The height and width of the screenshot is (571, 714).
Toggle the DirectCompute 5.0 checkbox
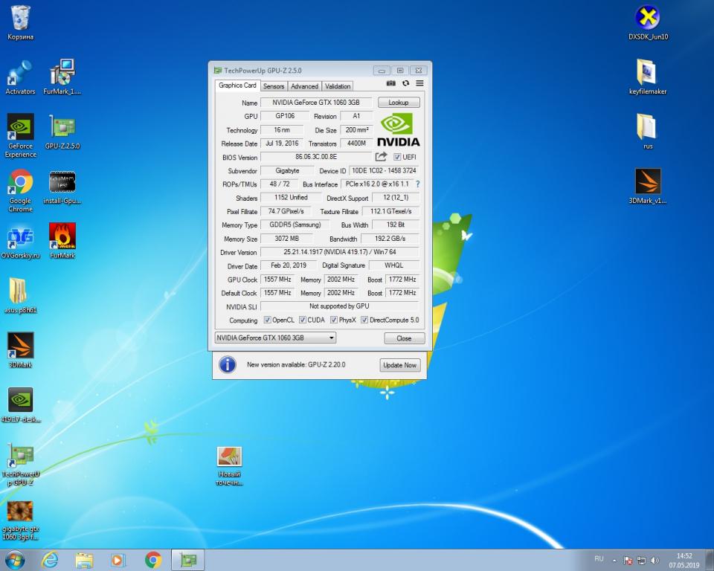tap(364, 320)
